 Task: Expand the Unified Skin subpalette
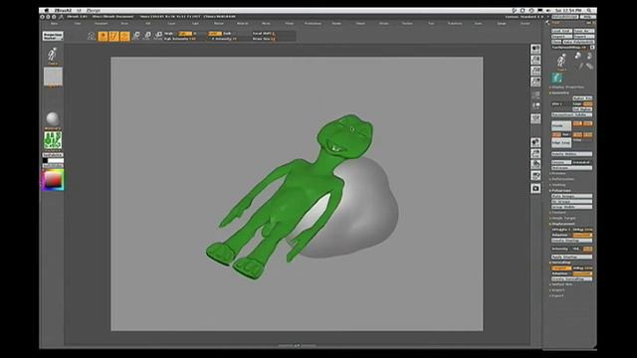point(561,284)
